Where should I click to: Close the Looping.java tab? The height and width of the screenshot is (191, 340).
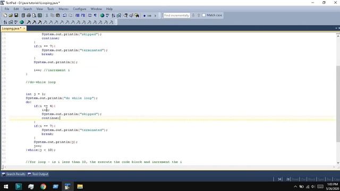(24, 28)
